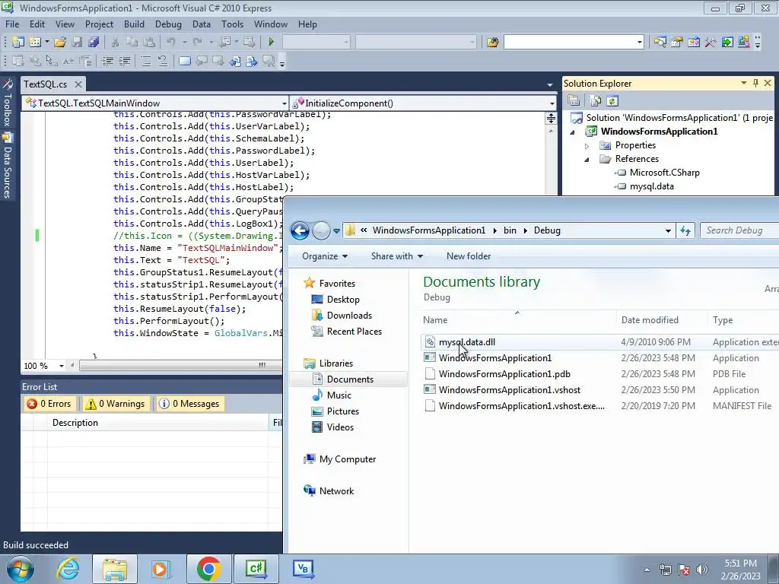Select Microsoft.CSharp reference in Solution Explorer
The height and width of the screenshot is (584, 779).
click(664, 173)
